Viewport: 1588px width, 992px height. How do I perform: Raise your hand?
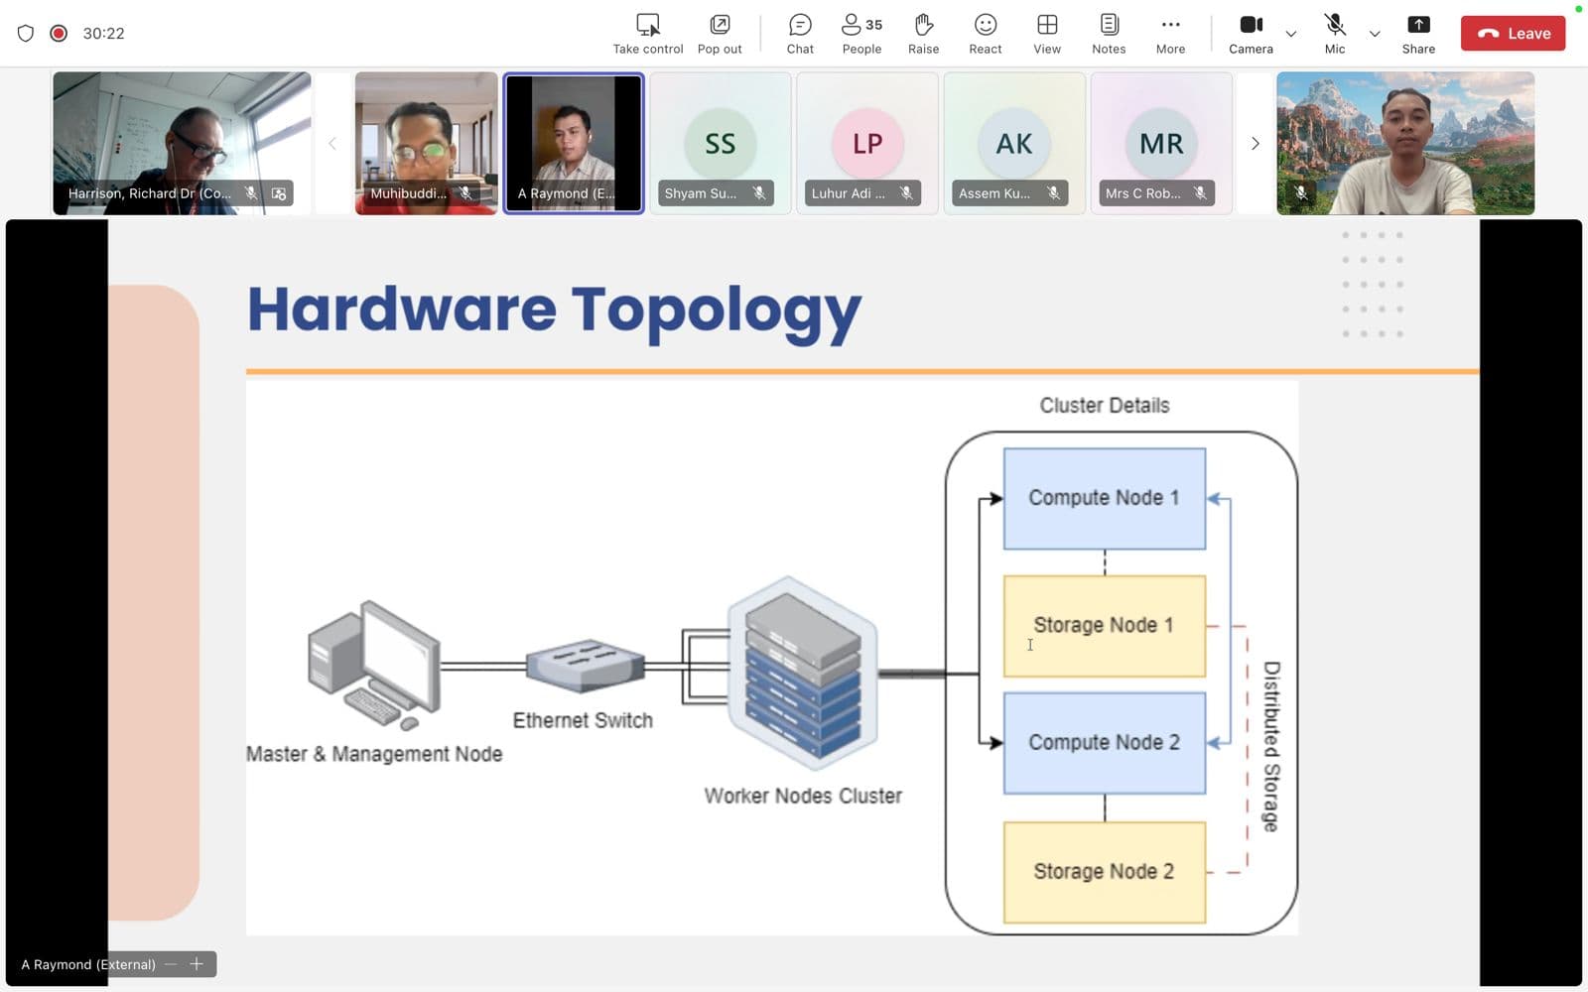pyautogui.click(x=922, y=33)
